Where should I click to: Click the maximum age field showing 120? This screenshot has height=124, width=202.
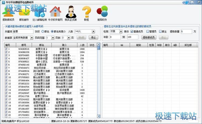point(133,37)
